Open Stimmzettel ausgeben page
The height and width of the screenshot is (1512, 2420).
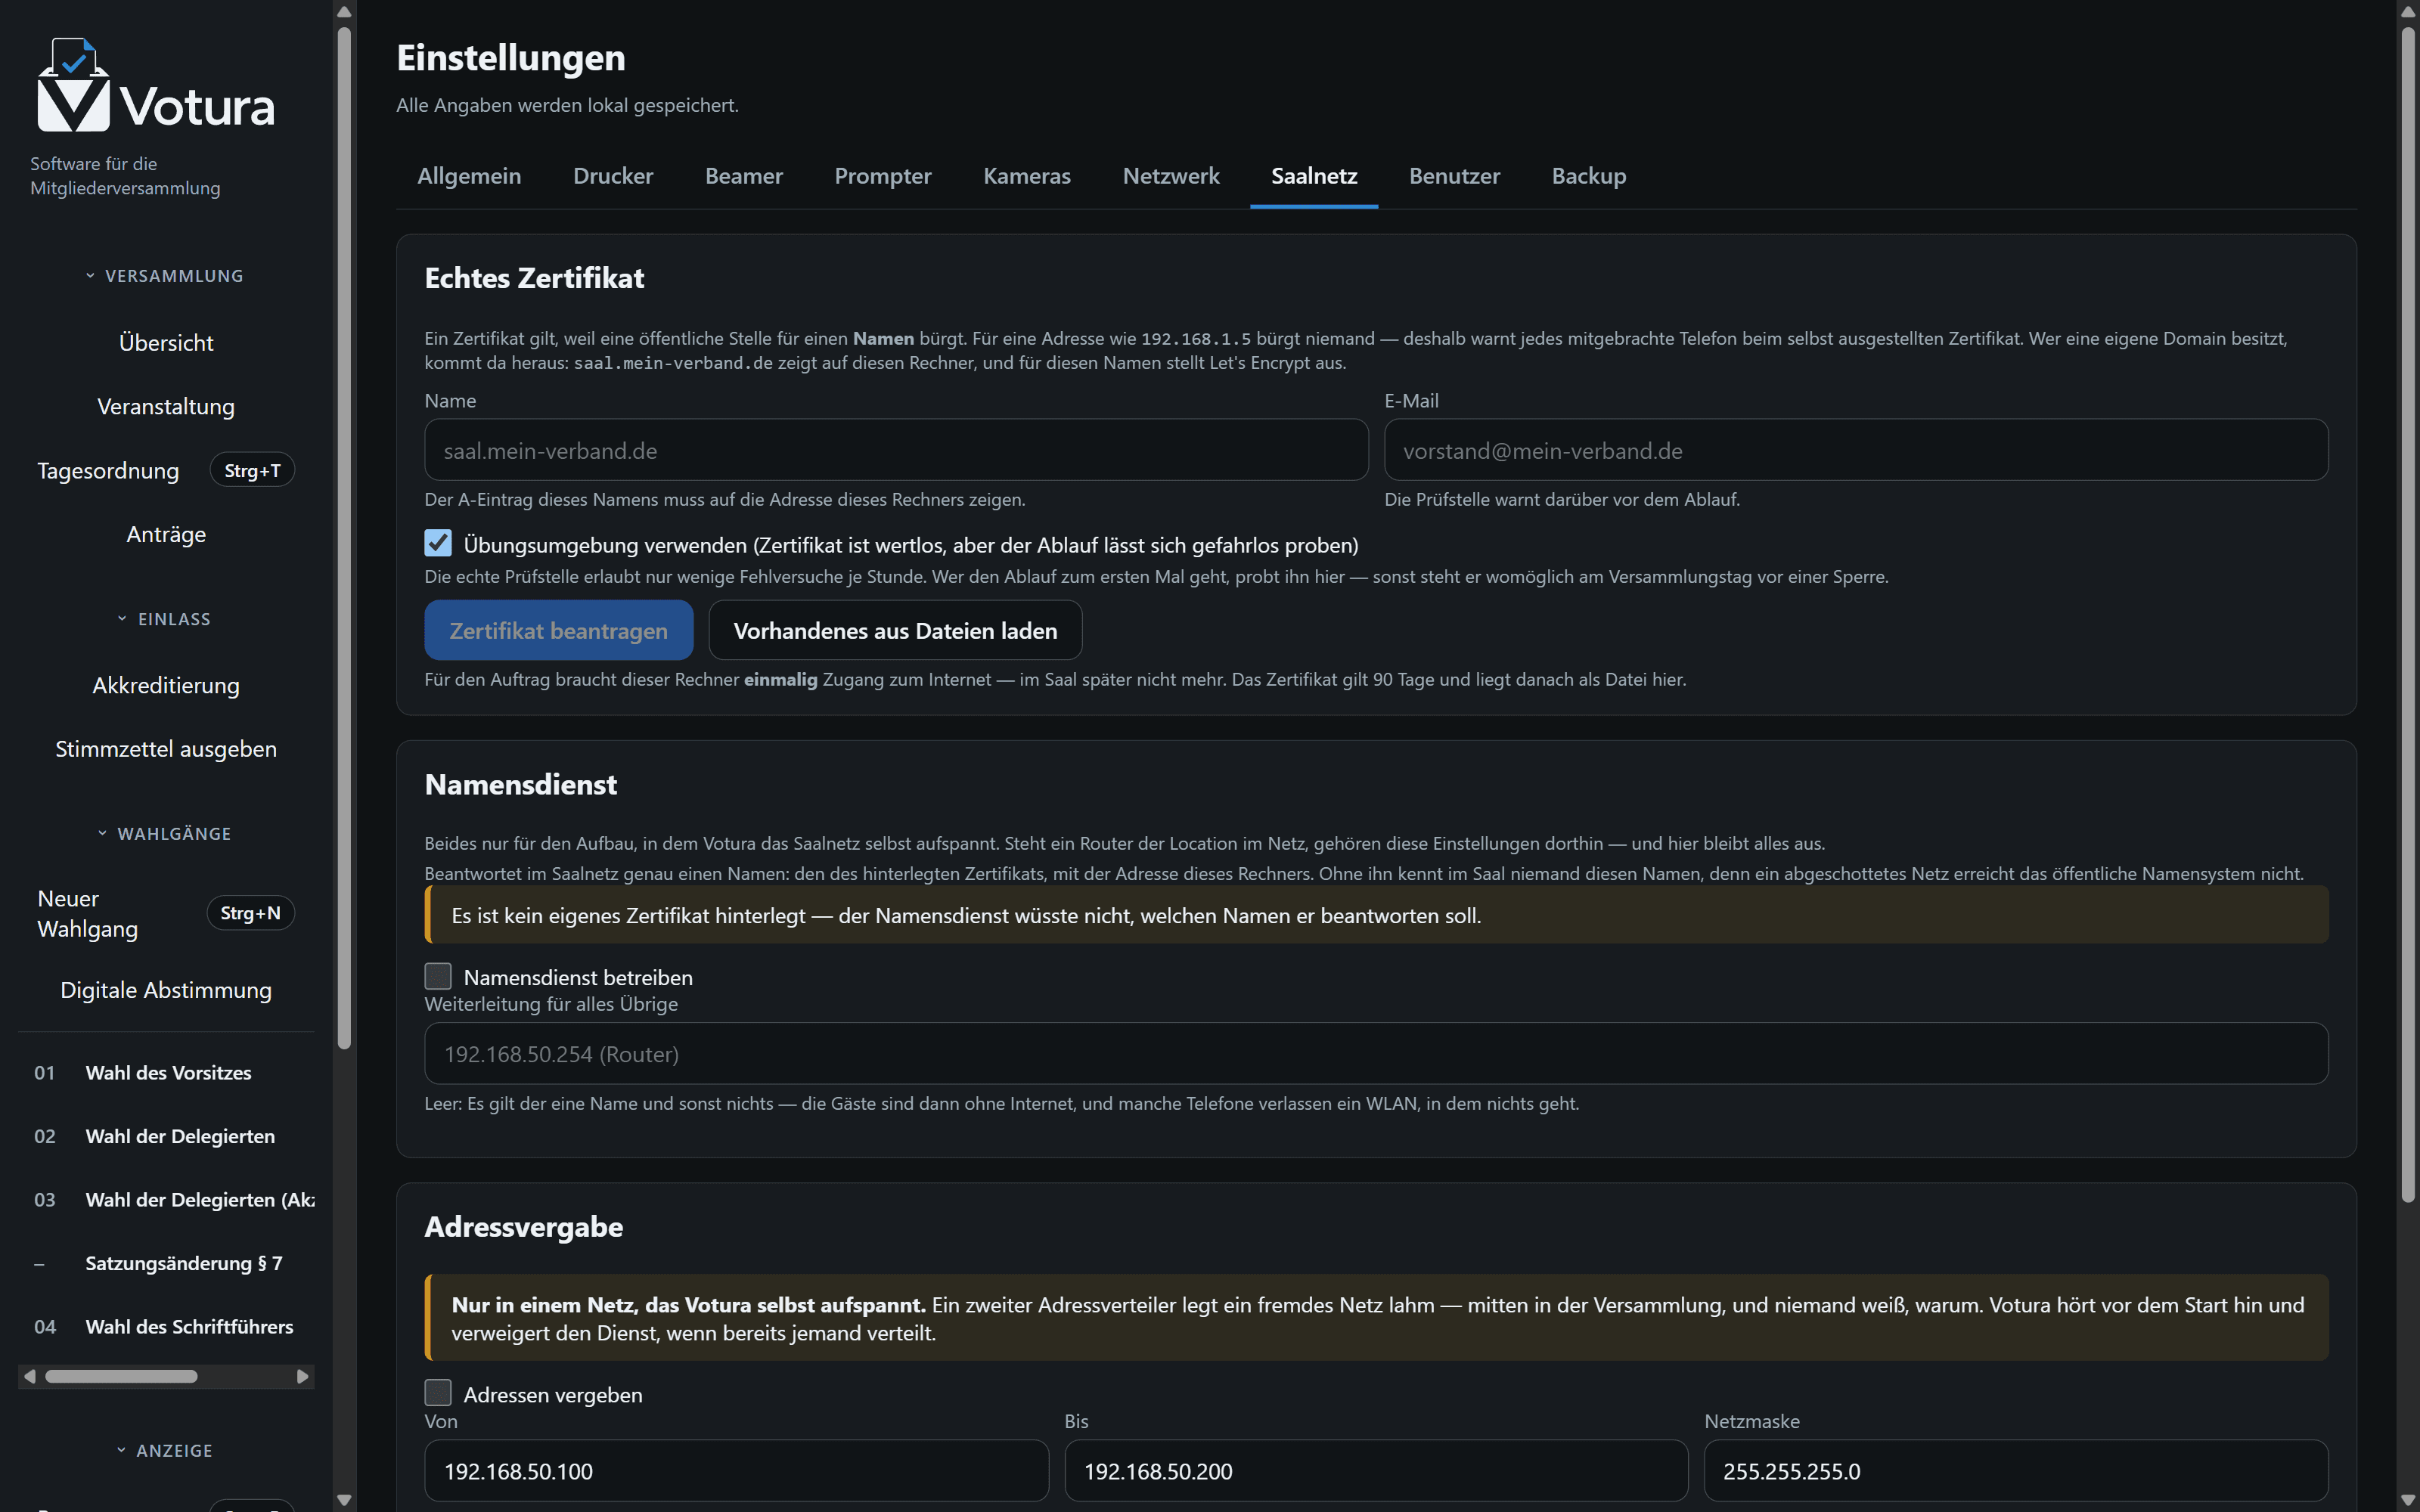166,749
